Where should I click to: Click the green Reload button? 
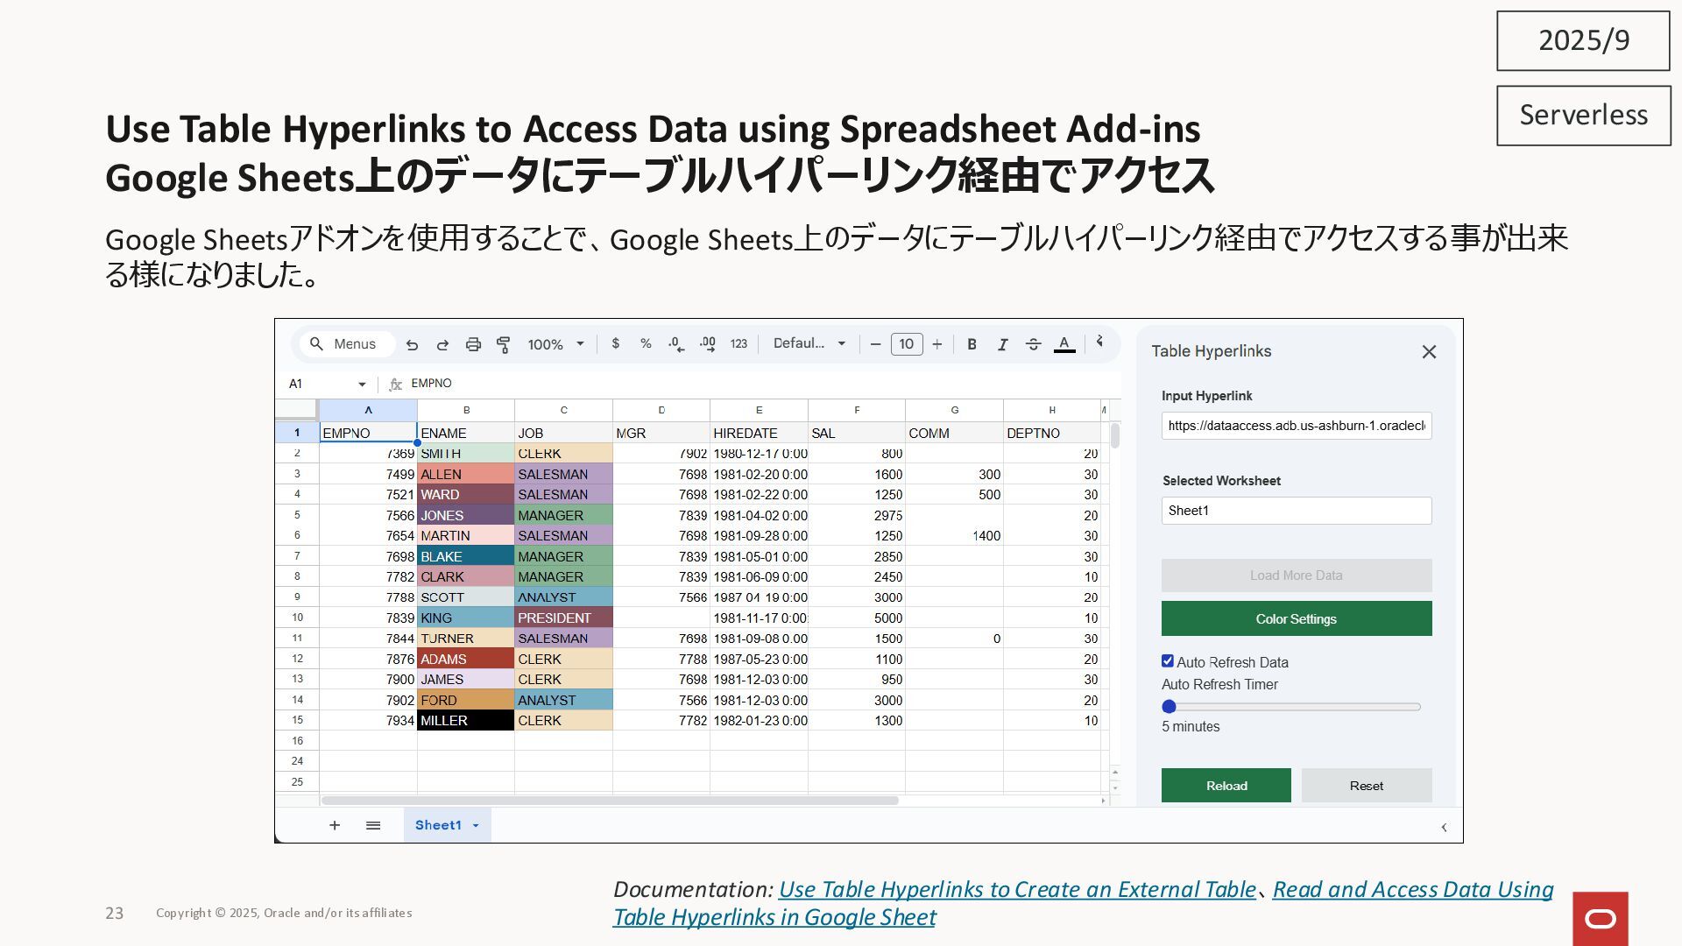[1226, 786]
